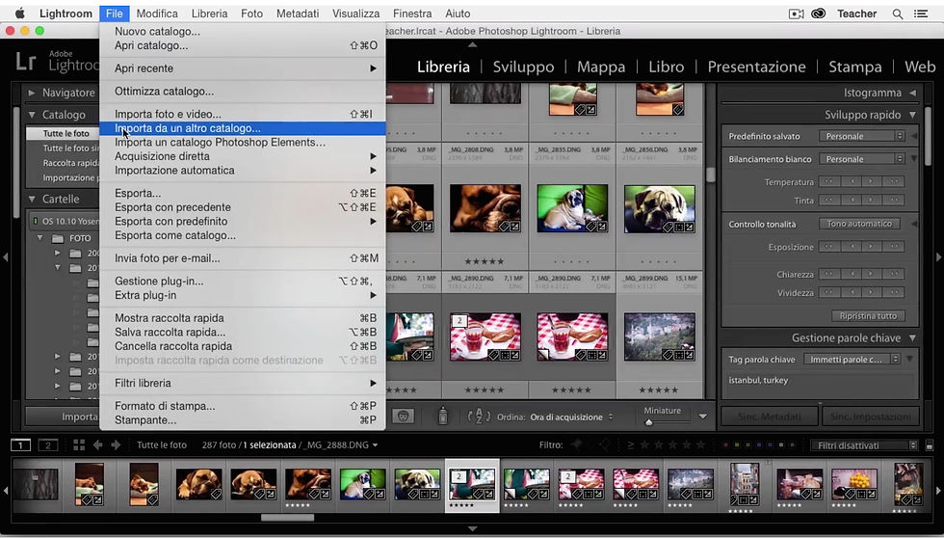Click the filmstrip horizontal scrollbar thumb
Viewport: 944px width, 538px height.
click(x=287, y=518)
